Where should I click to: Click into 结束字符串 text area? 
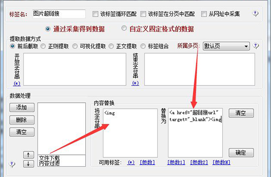(200, 69)
